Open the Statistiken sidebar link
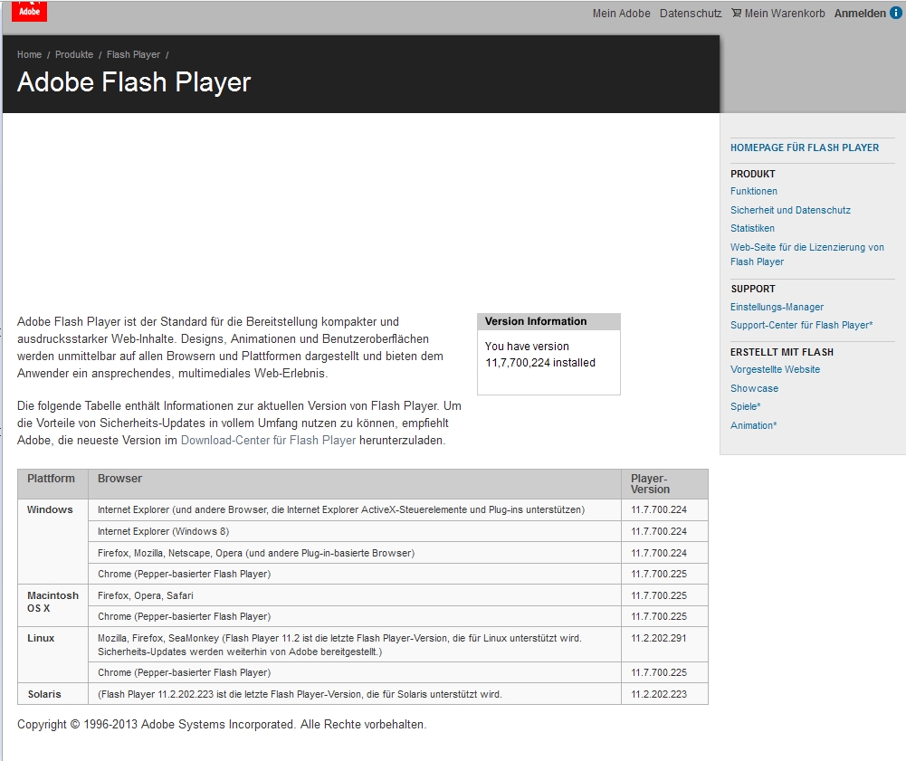906x761 pixels. (x=752, y=228)
